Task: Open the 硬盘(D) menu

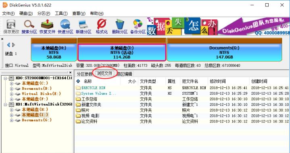Action: click(26, 13)
